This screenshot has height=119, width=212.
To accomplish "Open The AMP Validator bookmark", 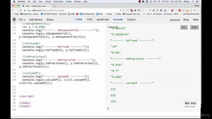I will (x=49, y=14).
